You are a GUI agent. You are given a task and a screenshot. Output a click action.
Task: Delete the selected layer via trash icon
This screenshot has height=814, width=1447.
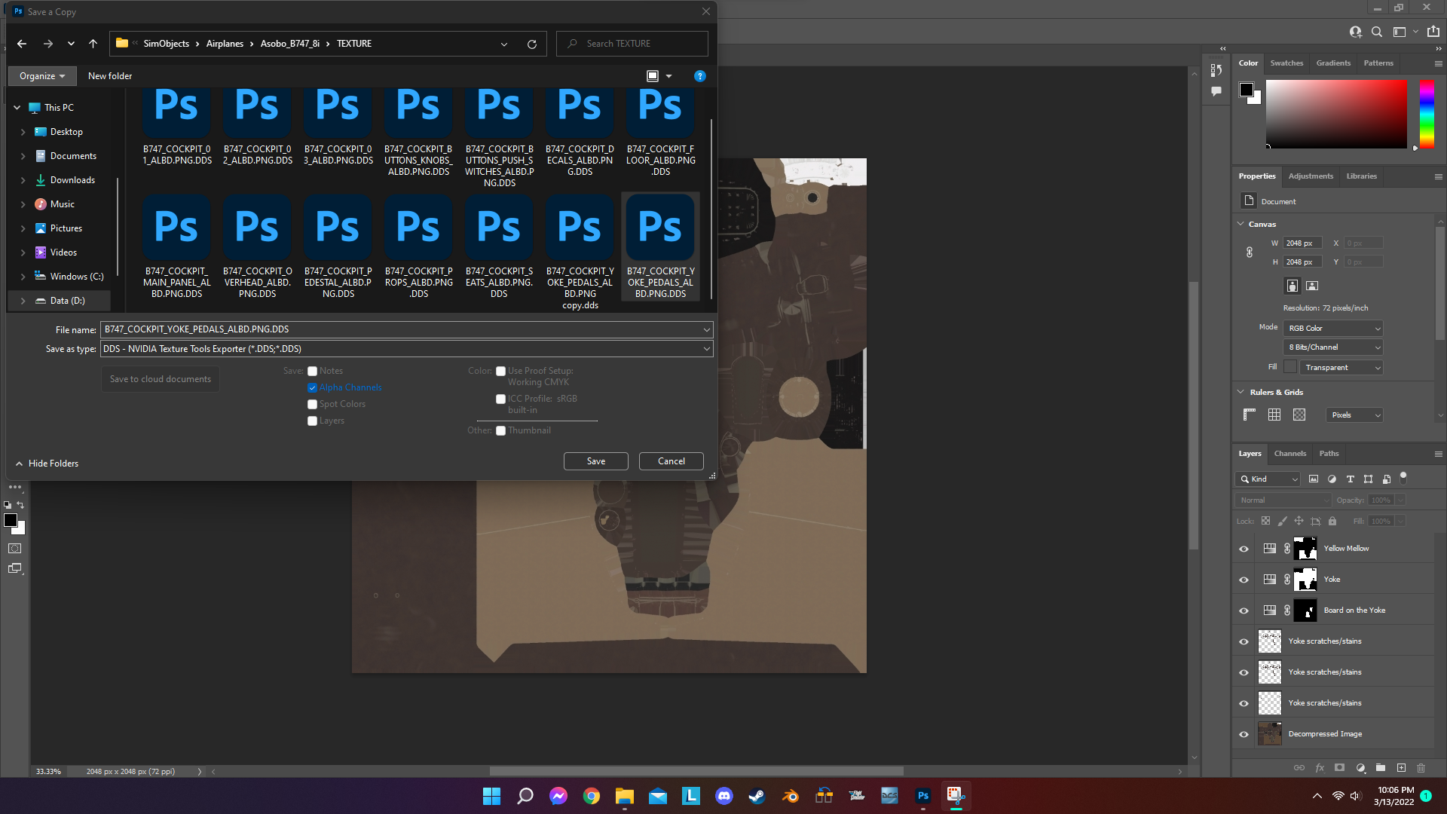point(1421,767)
